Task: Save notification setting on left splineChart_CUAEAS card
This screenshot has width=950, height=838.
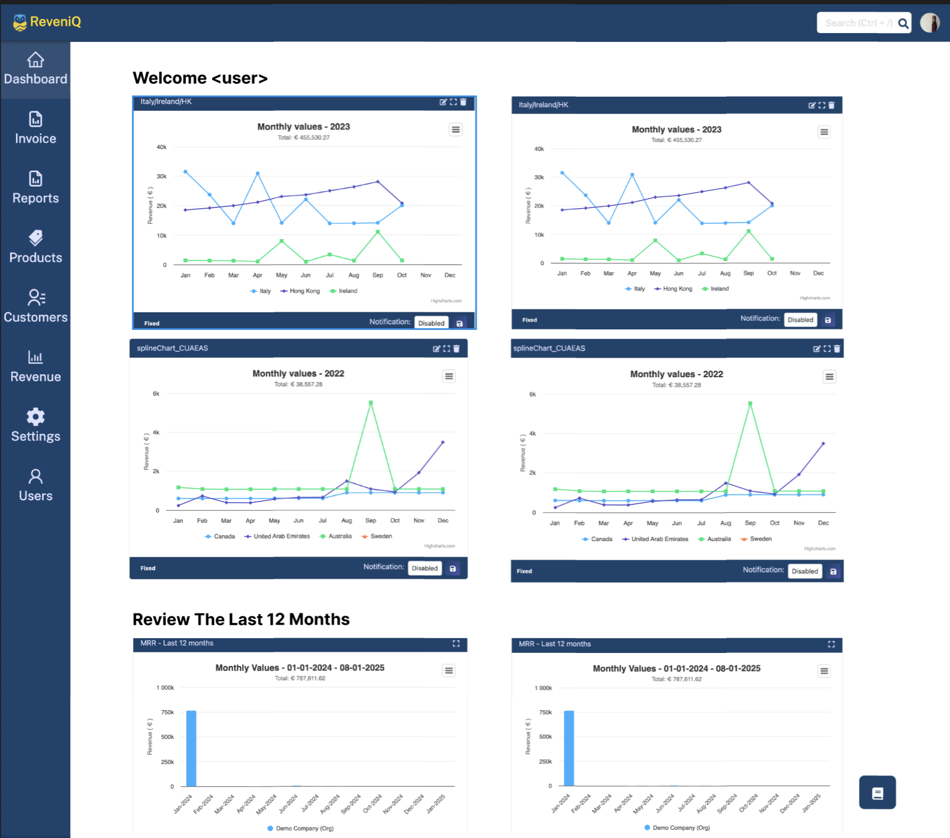Action: [x=453, y=569]
